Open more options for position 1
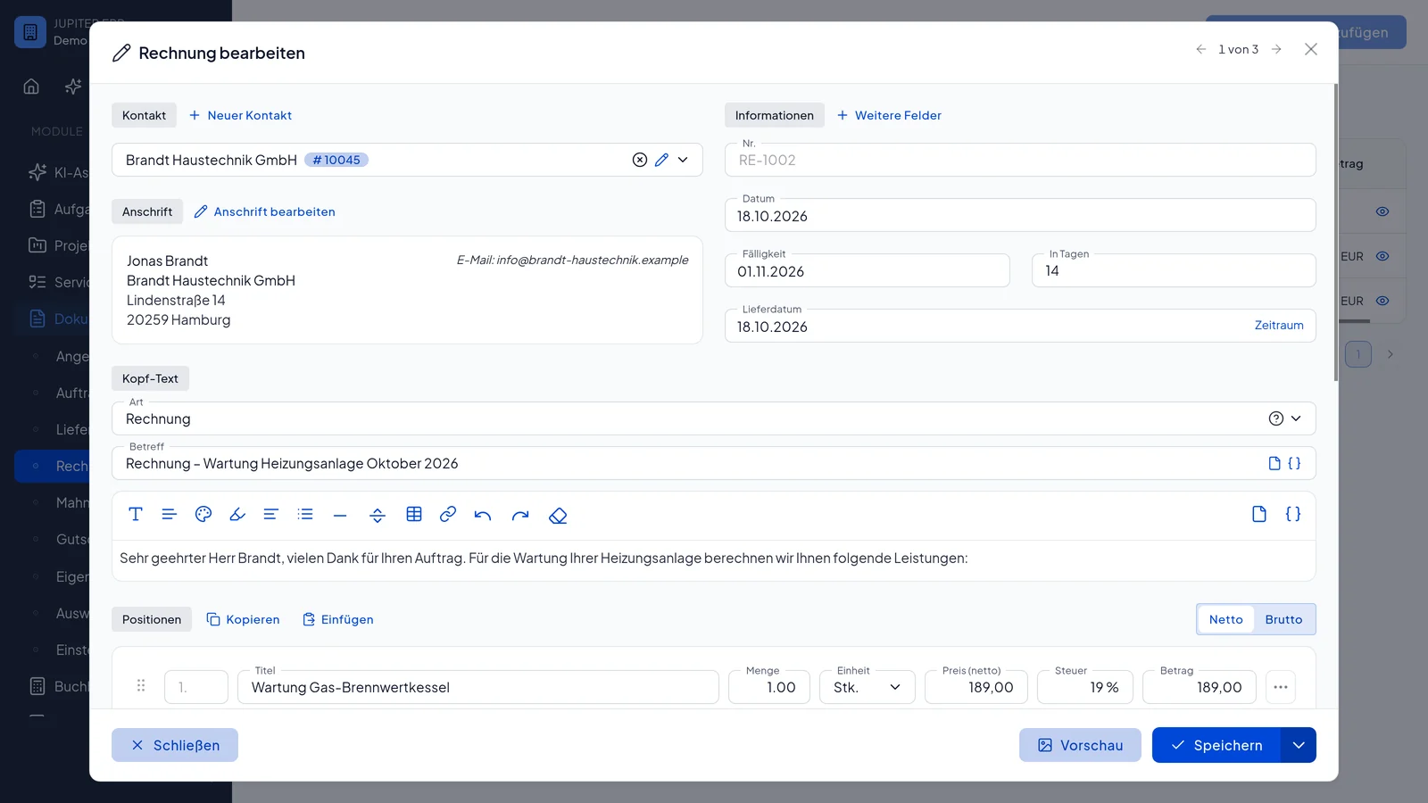 click(1281, 687)
